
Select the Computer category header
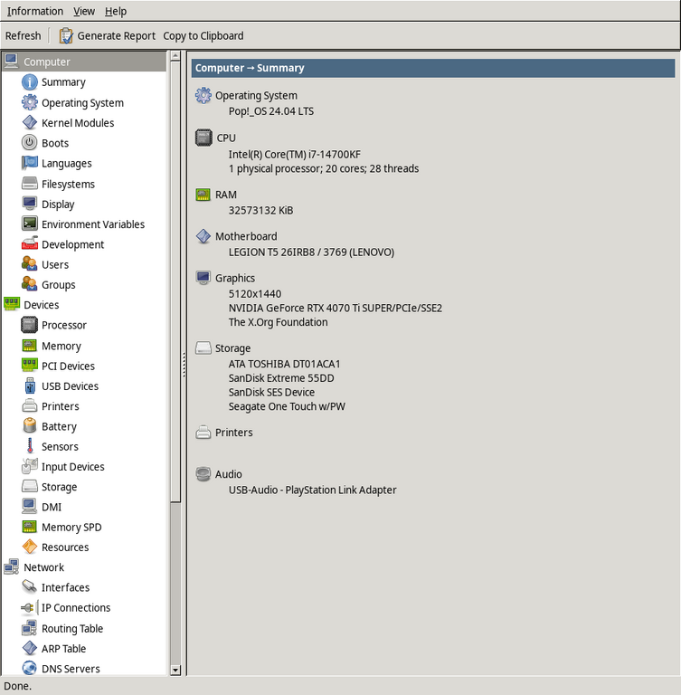(84, 62)
